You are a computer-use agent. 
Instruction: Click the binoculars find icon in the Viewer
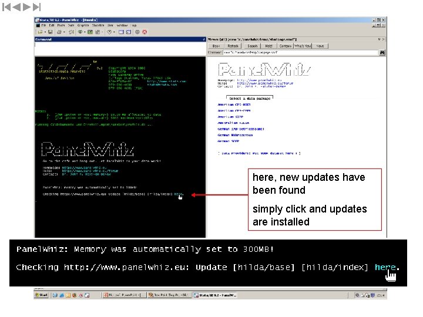382,53
